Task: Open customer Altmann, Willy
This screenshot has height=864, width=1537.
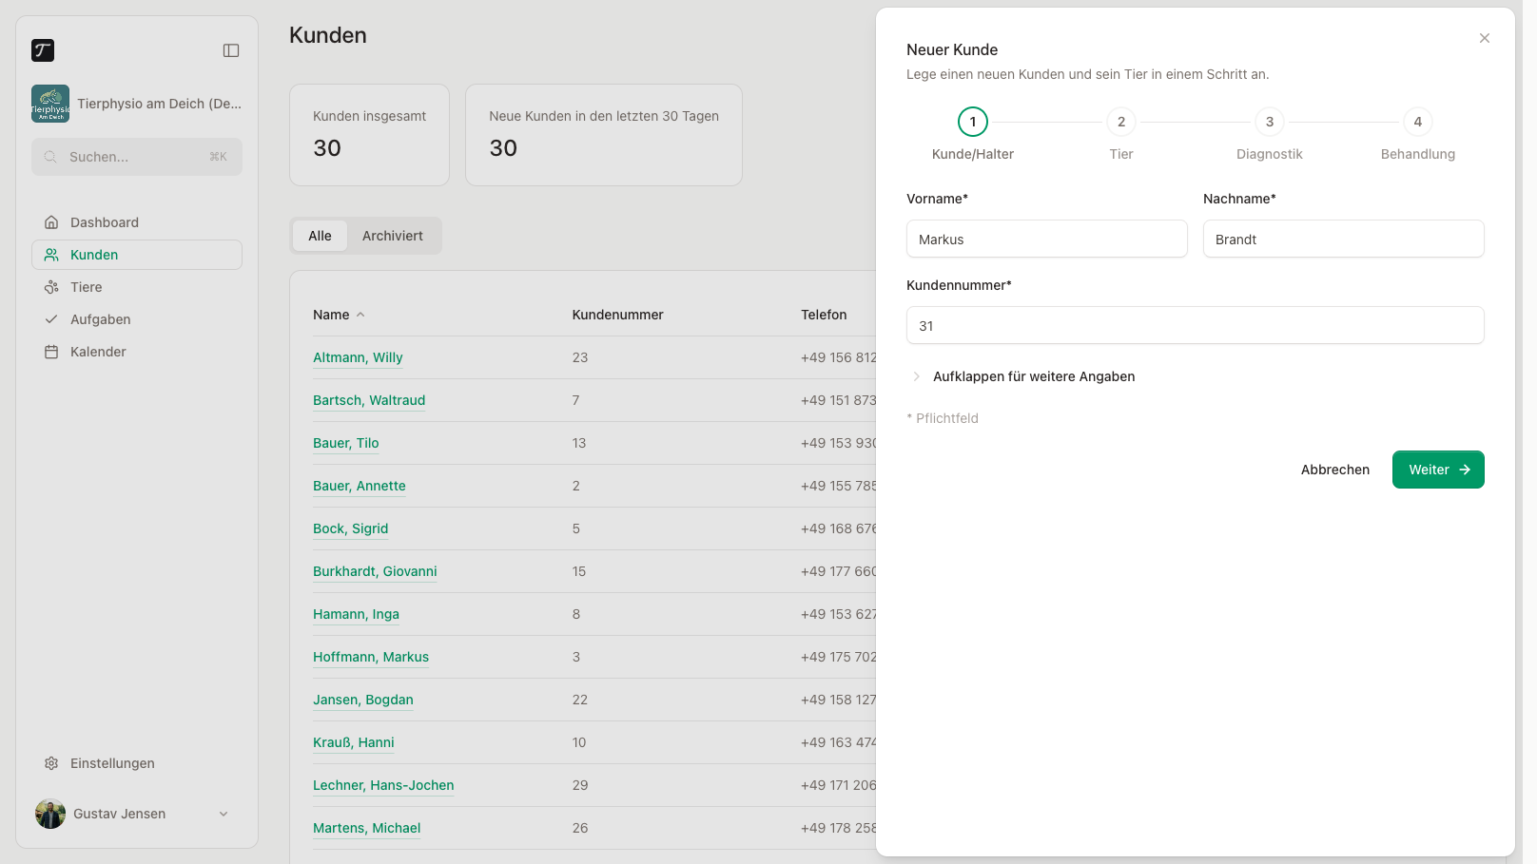Action: click(x=358, y=357)
